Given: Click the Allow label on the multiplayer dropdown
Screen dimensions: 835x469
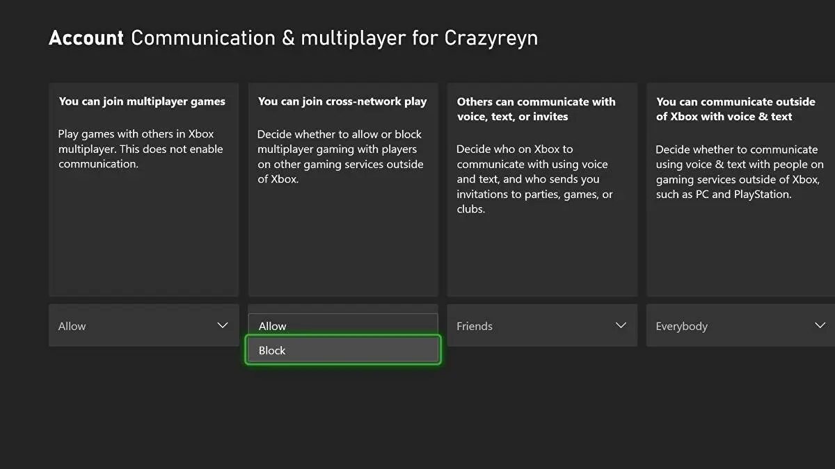Looking at the screenshot, I should click(72, 325).
